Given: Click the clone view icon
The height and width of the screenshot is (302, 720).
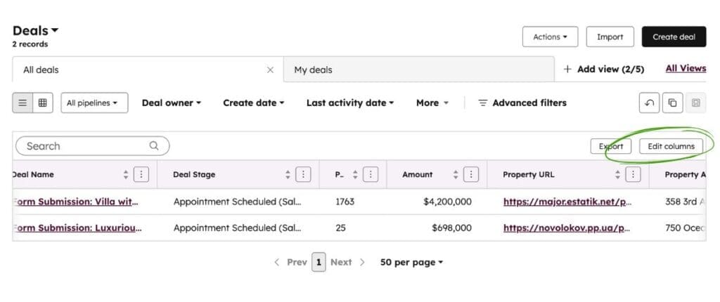Looking at the screenshot, I should (672, 103).
